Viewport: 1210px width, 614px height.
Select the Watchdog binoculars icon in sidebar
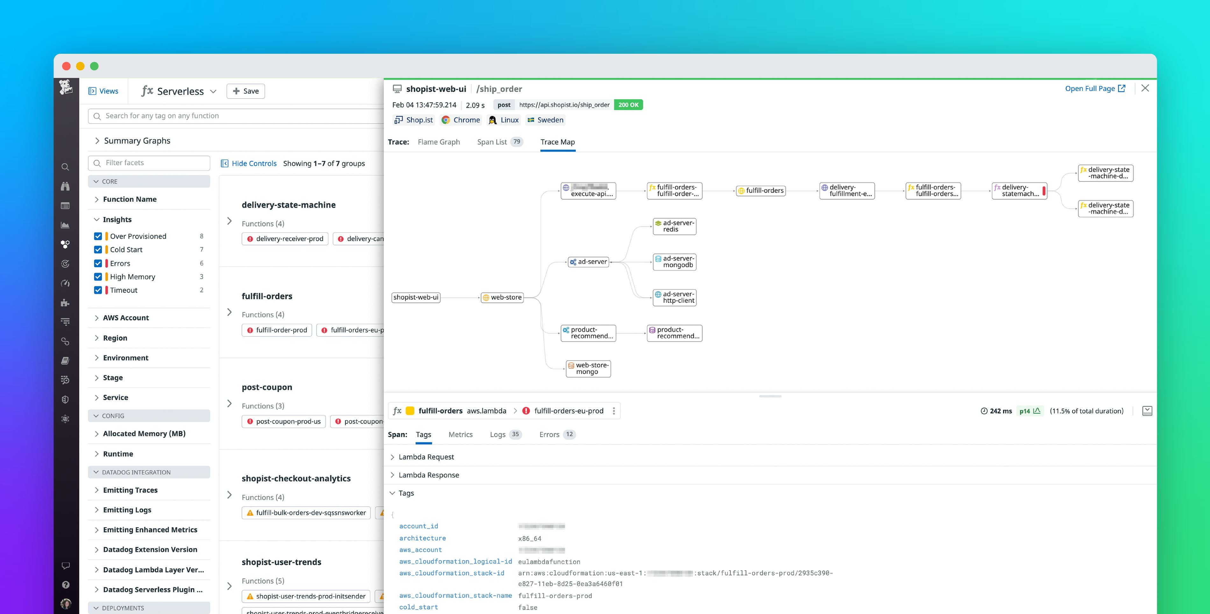pyautogui.click(x=65, y=186)
